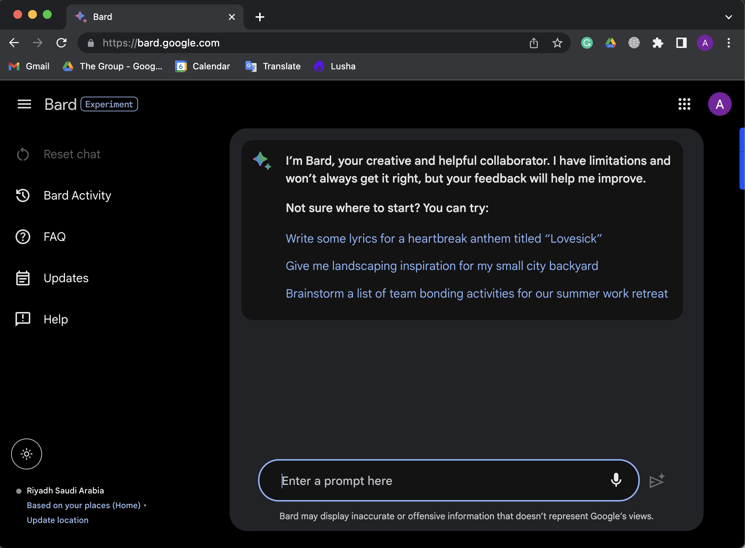745x548 pixels.
Task: Open 'The Group - Goog...' bookmark
Action: coord(112,66)
